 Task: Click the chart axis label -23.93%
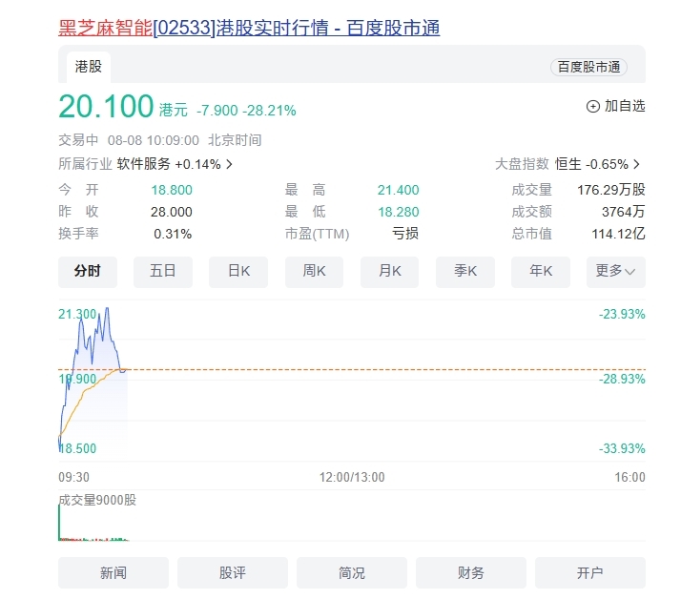(x=622, y=314)
